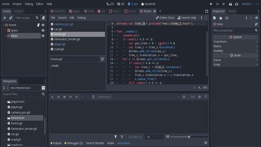The width and height of the screenshot is (261, 147).
Task: Play custom scene icon
Action: (x=237, y=4)
